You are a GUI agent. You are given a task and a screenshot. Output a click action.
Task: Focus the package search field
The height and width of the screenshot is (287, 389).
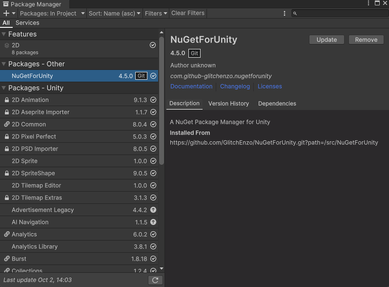click(340, 13)
